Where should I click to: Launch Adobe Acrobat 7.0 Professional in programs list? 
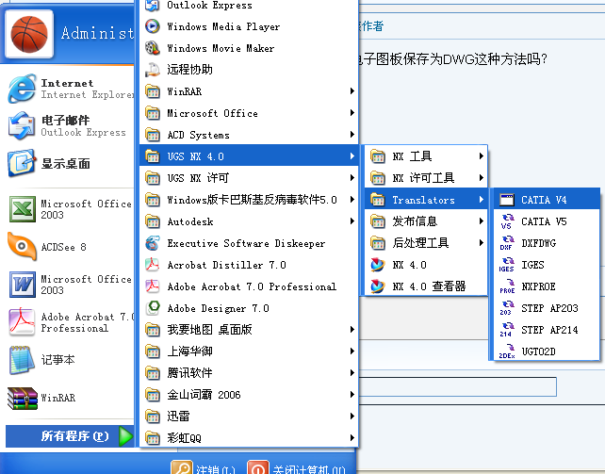click(249, 286)
